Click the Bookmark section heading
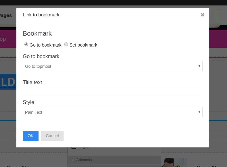The image size is (227, 167). (37, 33)
